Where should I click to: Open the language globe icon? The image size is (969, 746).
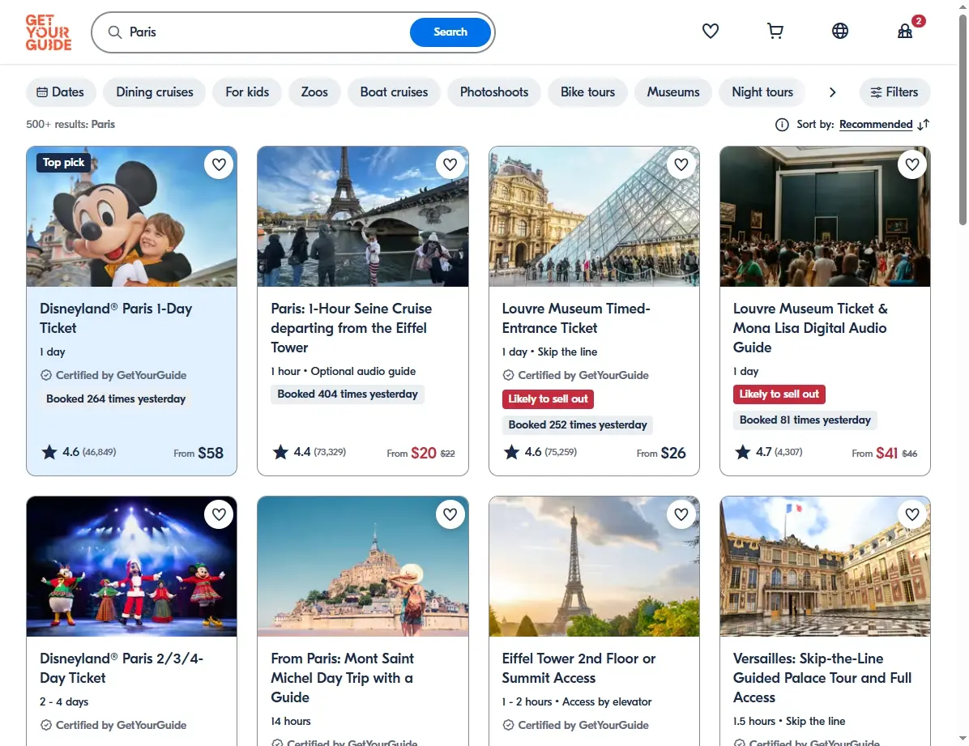[x=840, y=31]
